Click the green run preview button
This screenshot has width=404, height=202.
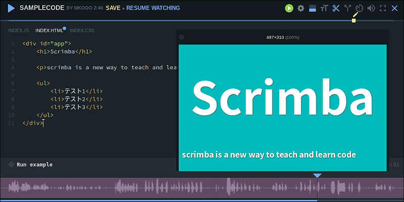tap(289, 8)
